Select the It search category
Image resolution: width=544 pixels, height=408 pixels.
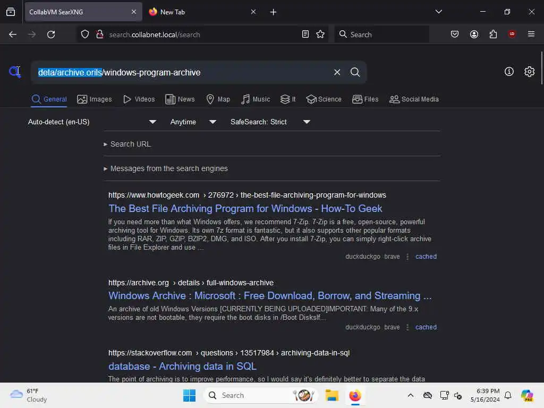coord(288,99)
